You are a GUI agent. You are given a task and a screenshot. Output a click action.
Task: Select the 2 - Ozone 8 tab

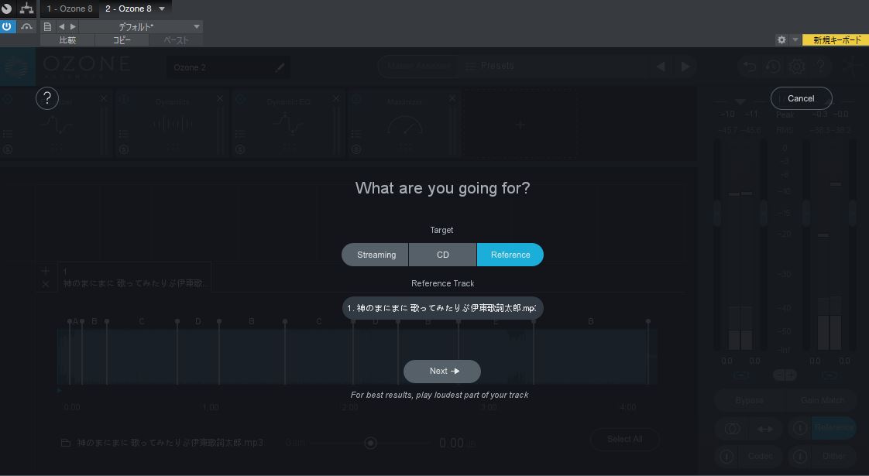point(129,9)
